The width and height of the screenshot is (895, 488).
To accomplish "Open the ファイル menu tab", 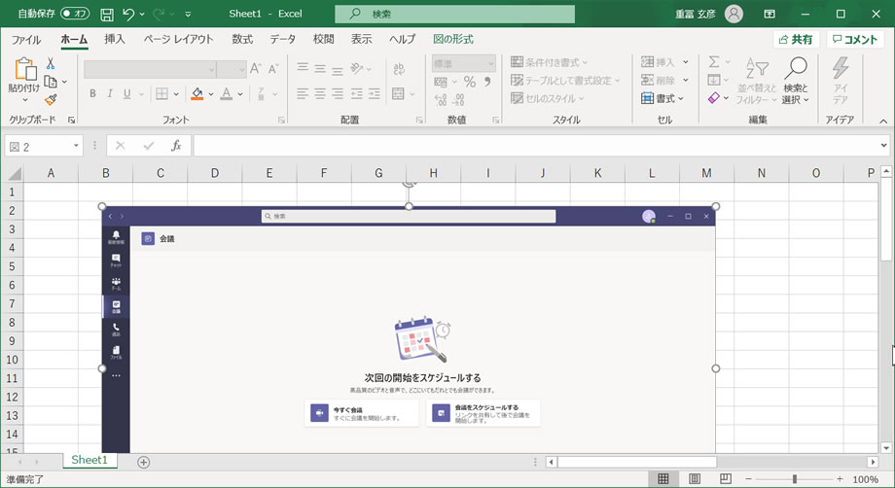I will 26,39.
